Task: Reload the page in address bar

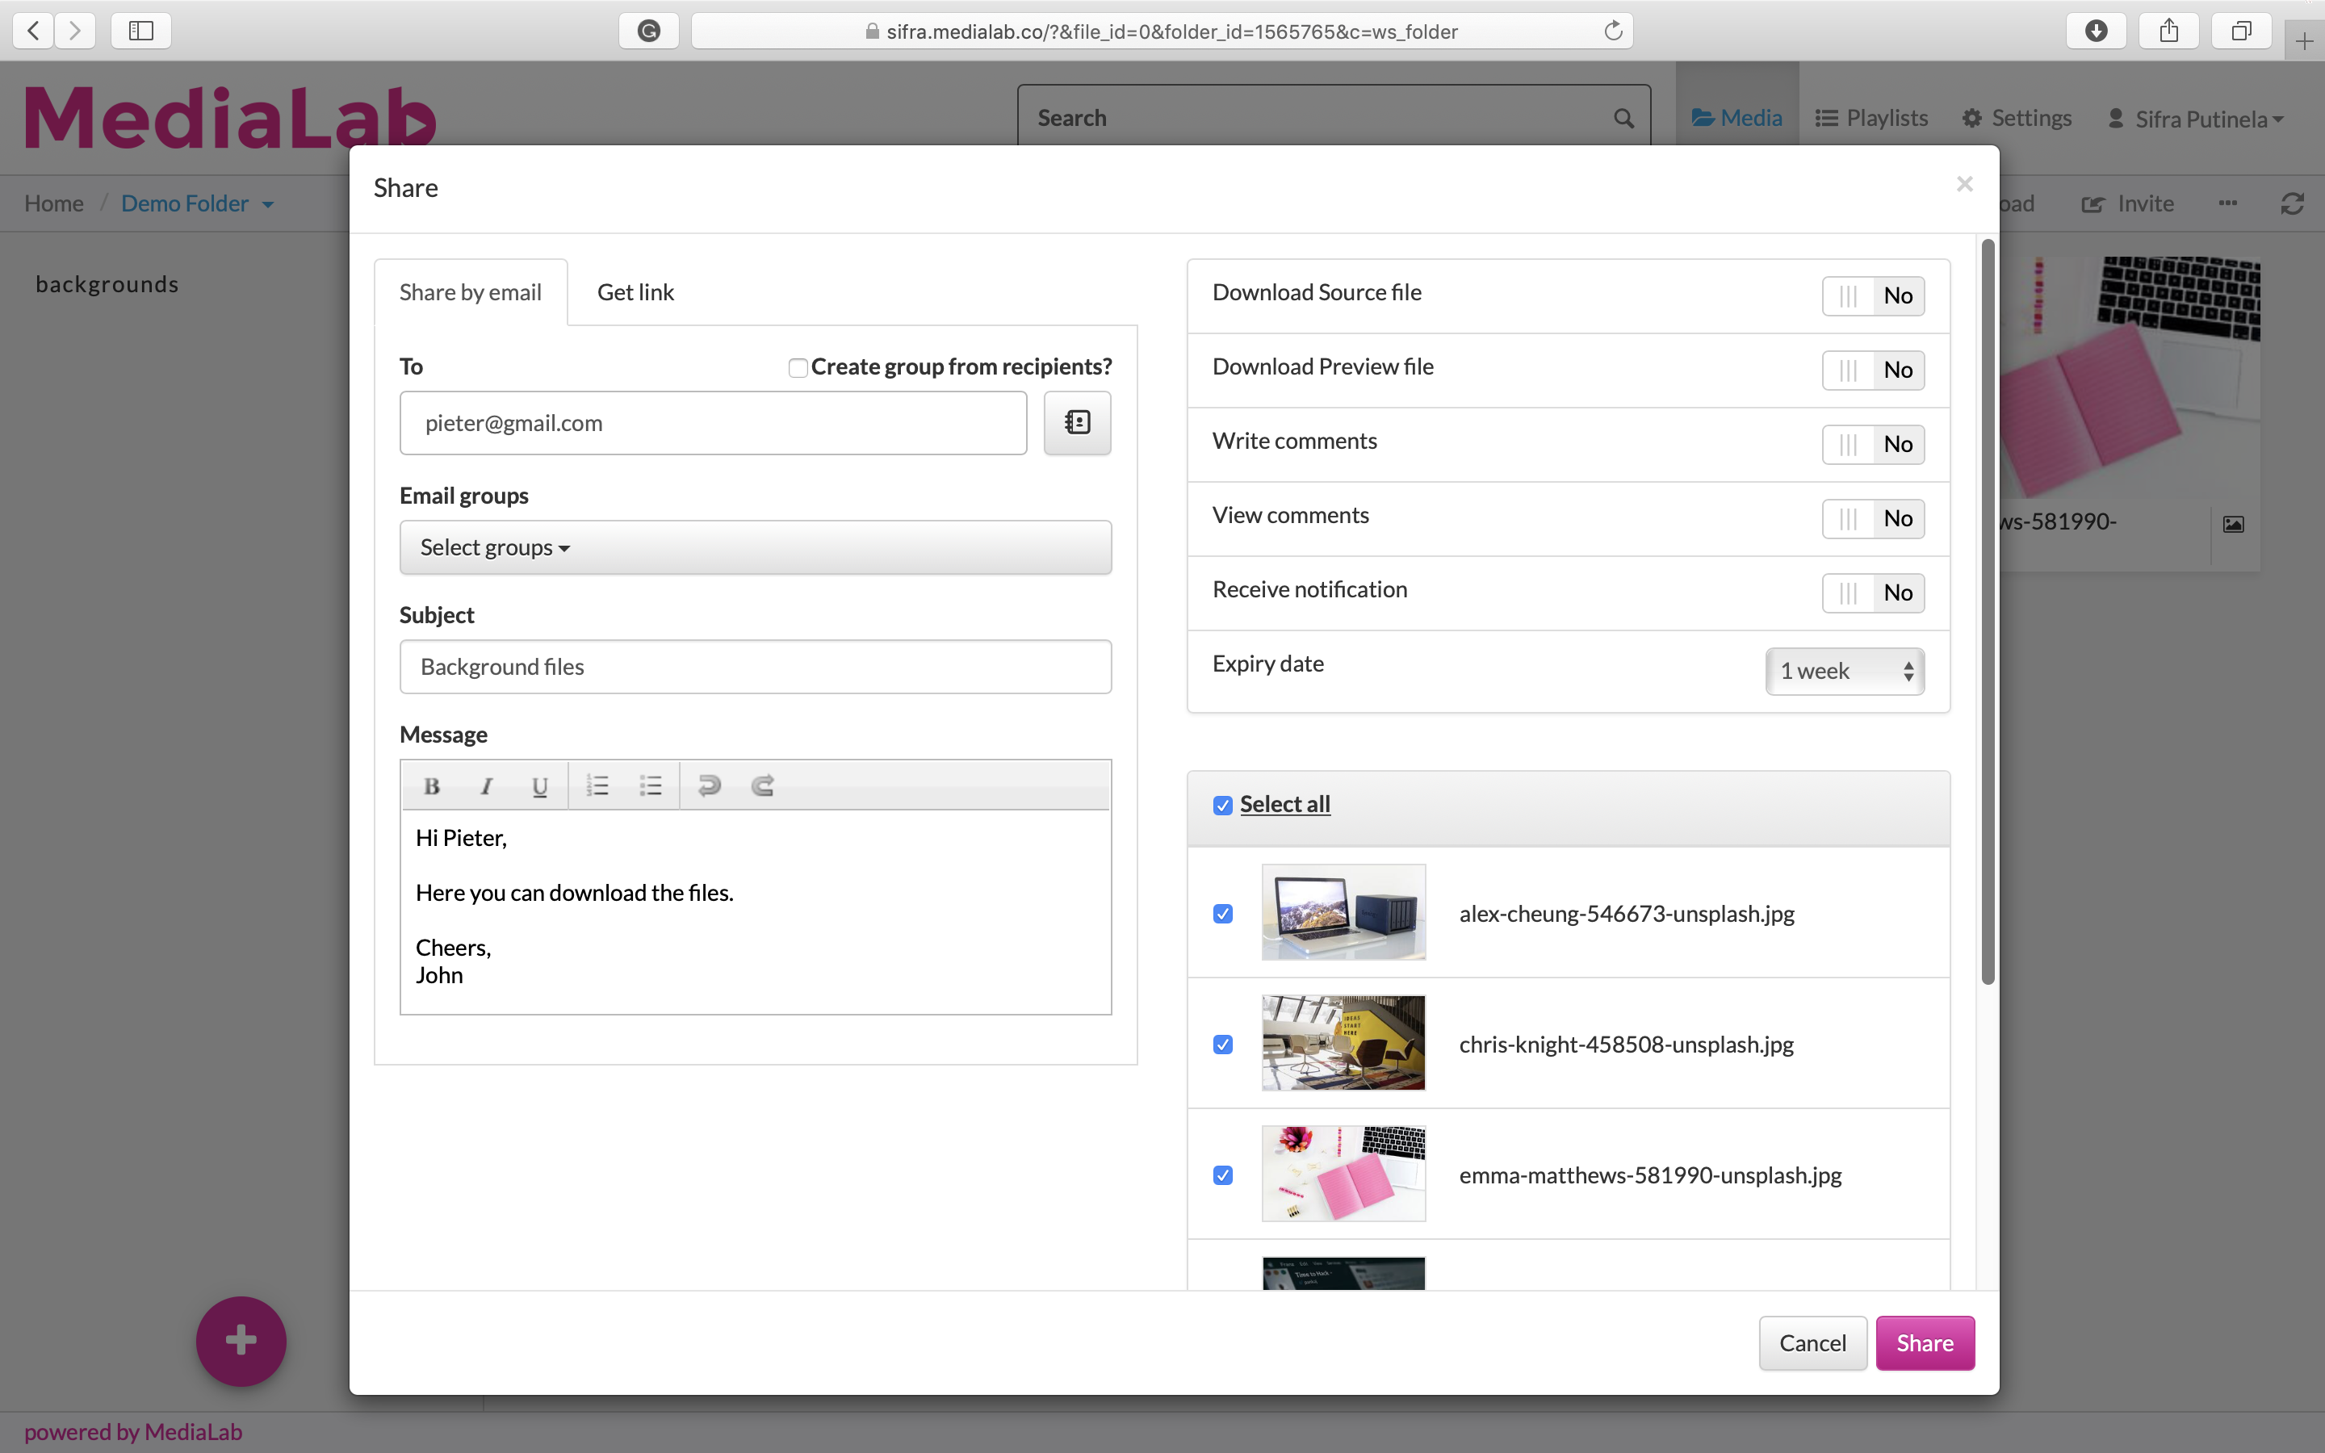Action: 1613,31
